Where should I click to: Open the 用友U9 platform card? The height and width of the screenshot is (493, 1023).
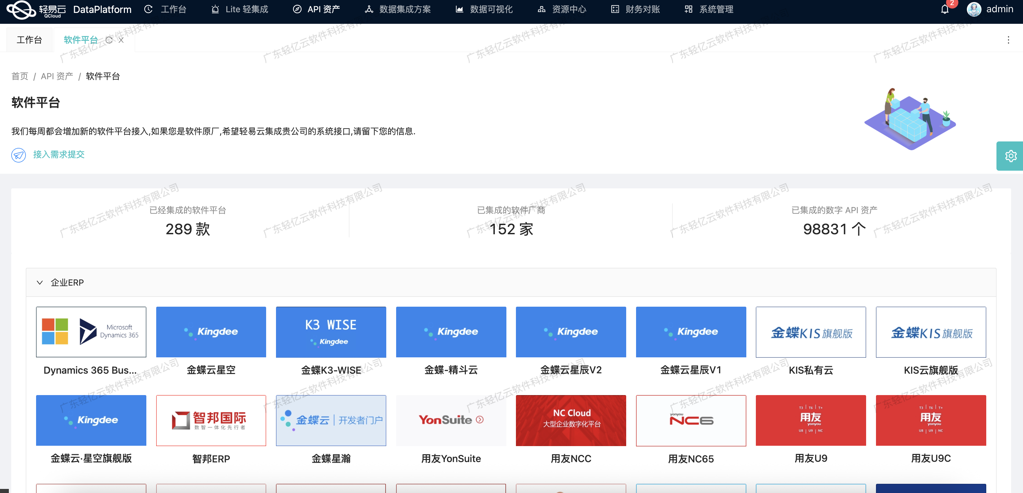811,430
